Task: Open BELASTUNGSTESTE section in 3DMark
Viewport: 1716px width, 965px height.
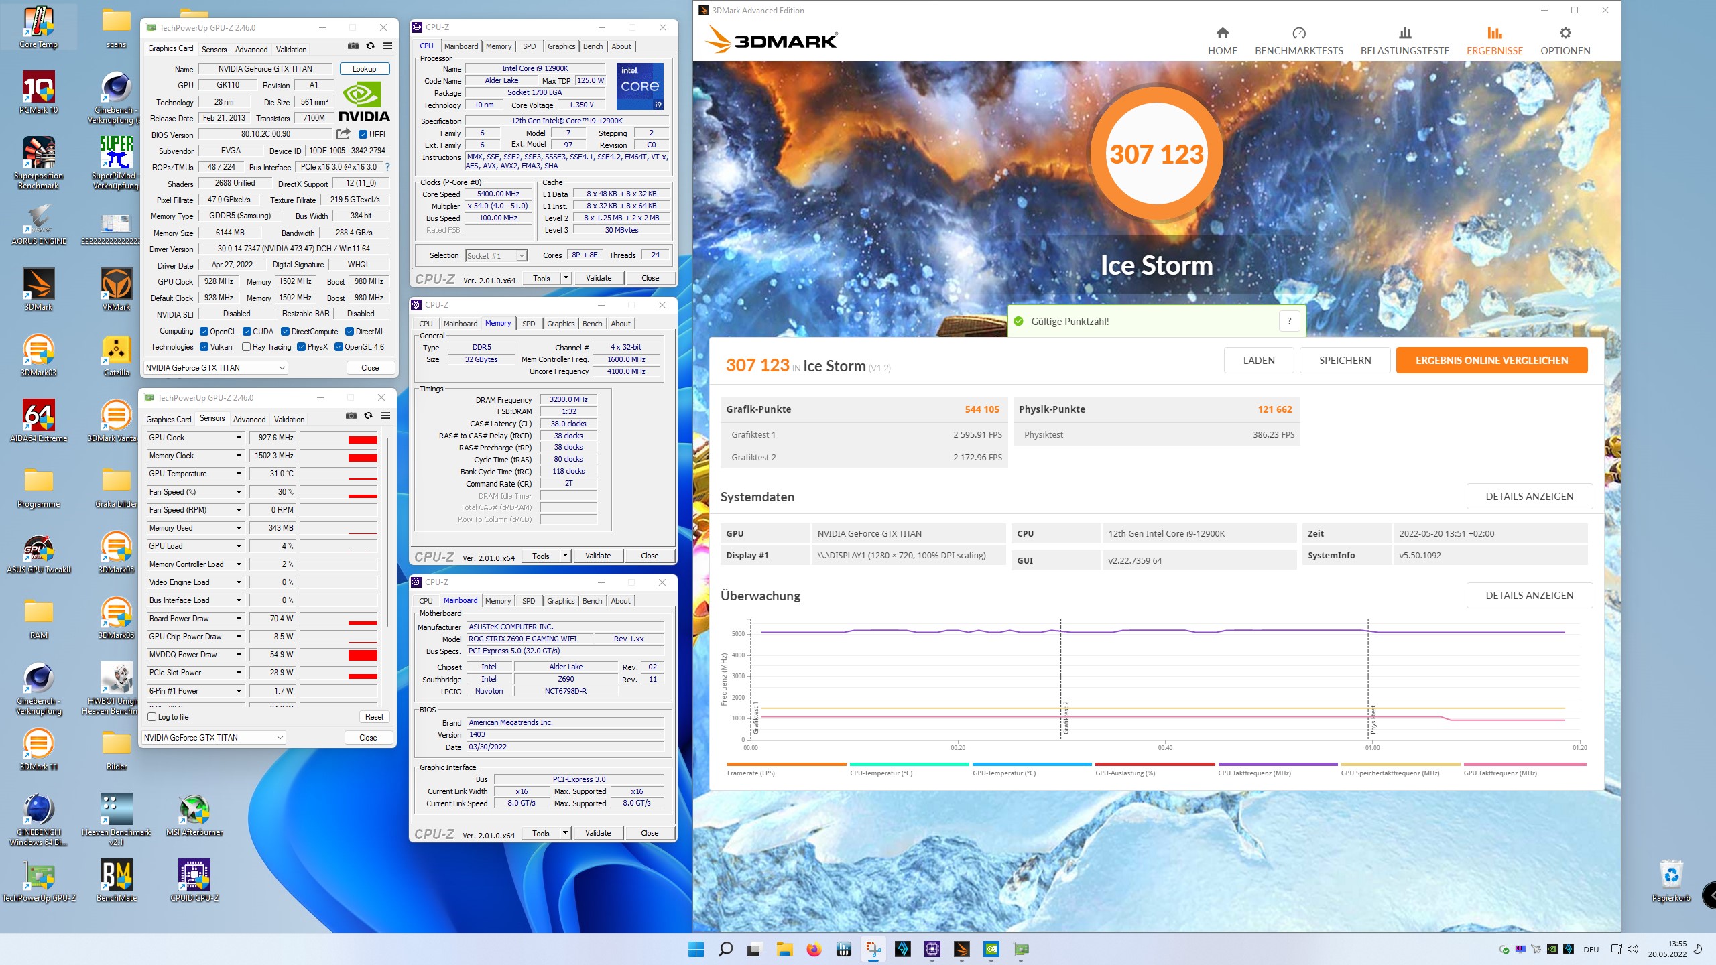Action: pos(1404,41)
